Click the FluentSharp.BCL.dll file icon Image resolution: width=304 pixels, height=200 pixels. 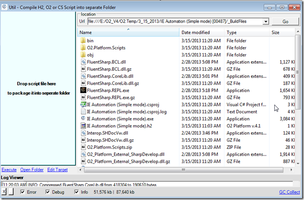[x=83, y=62]
